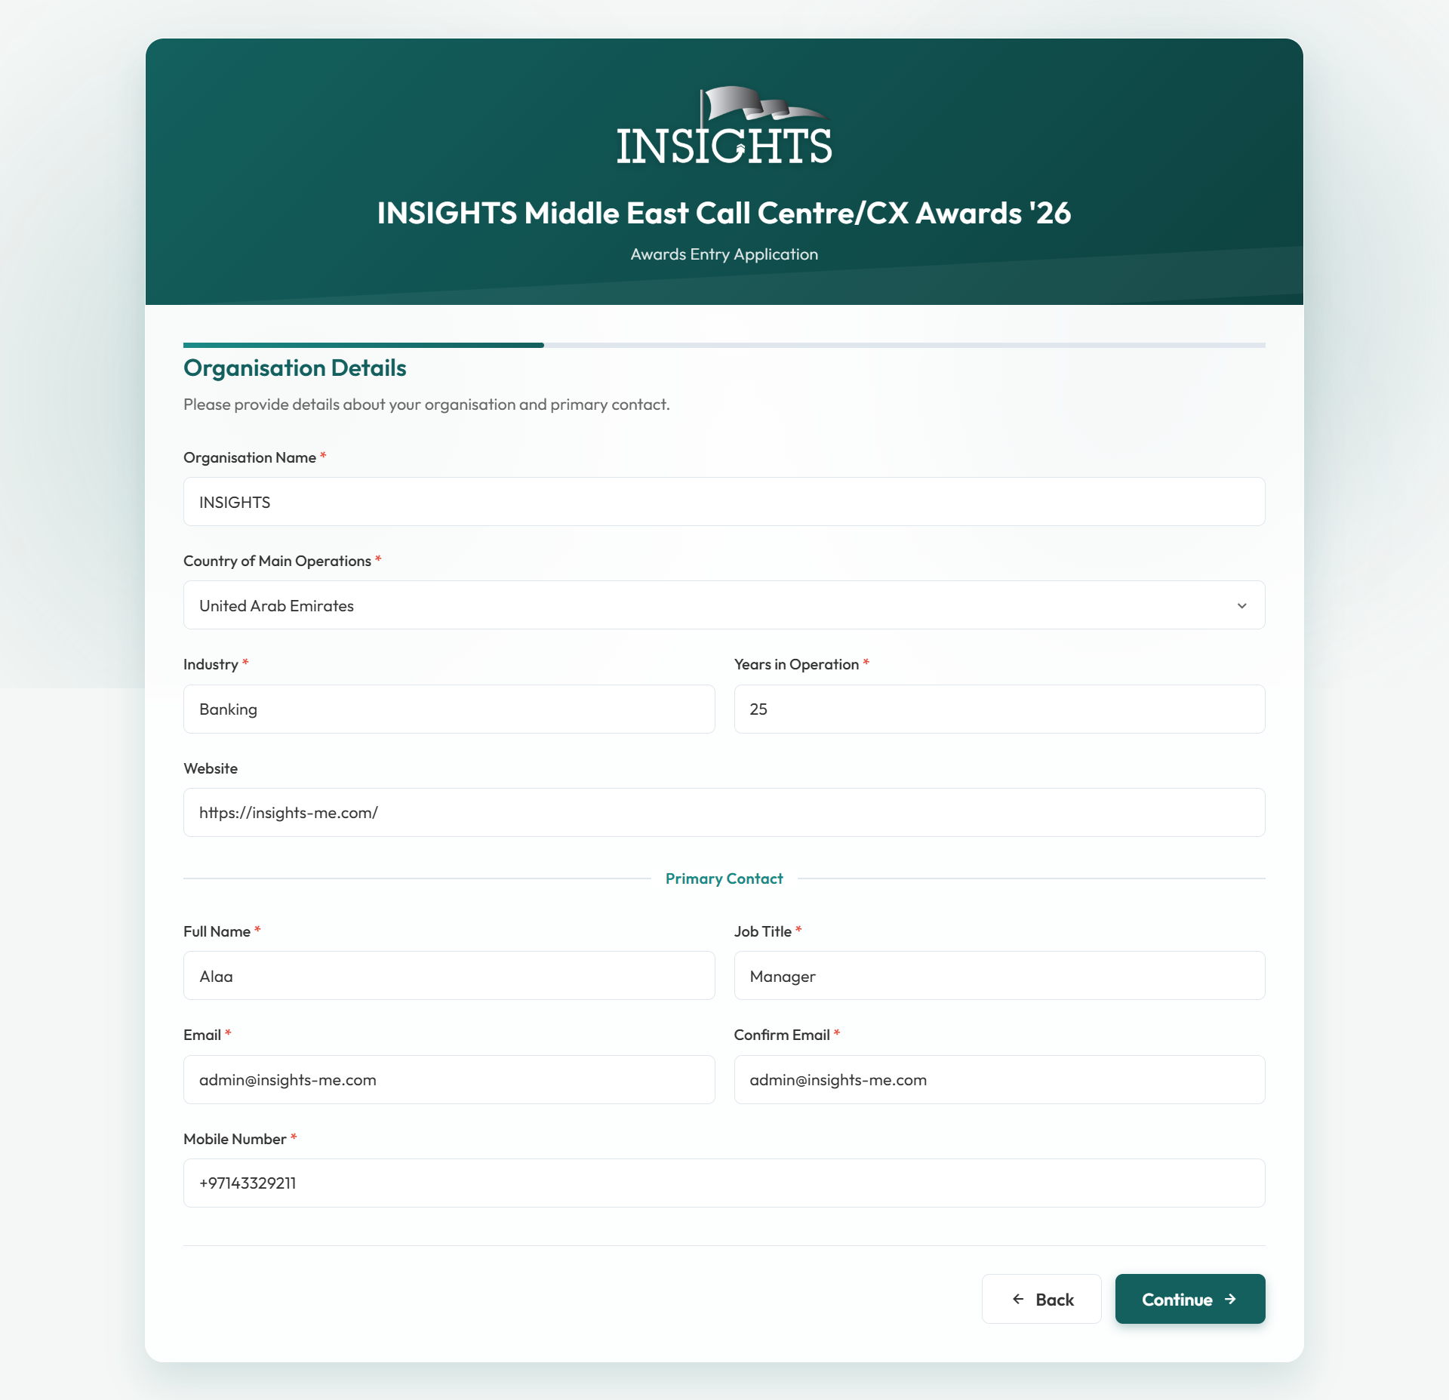Select the Industry field containing Banking
Screen dimensions: 1449x1400
click(449, 709)
